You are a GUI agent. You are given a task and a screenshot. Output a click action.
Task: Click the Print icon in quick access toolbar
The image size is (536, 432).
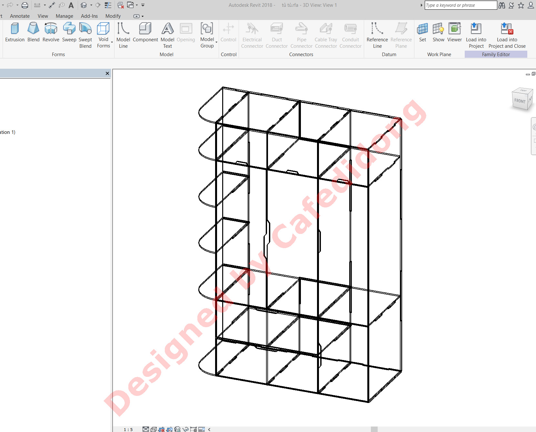pyautogui.click(x=25, y=5)
